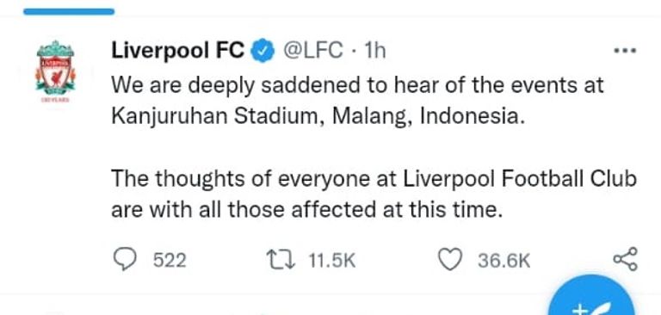661x315 pixels.
Task: Open tweet via 'We are deeply saddened' line
Action: (x=357, y=84)
